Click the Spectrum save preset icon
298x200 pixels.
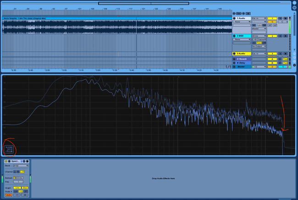(28, 161)
